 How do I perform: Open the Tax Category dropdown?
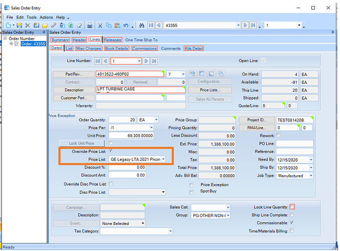[170, 231]
